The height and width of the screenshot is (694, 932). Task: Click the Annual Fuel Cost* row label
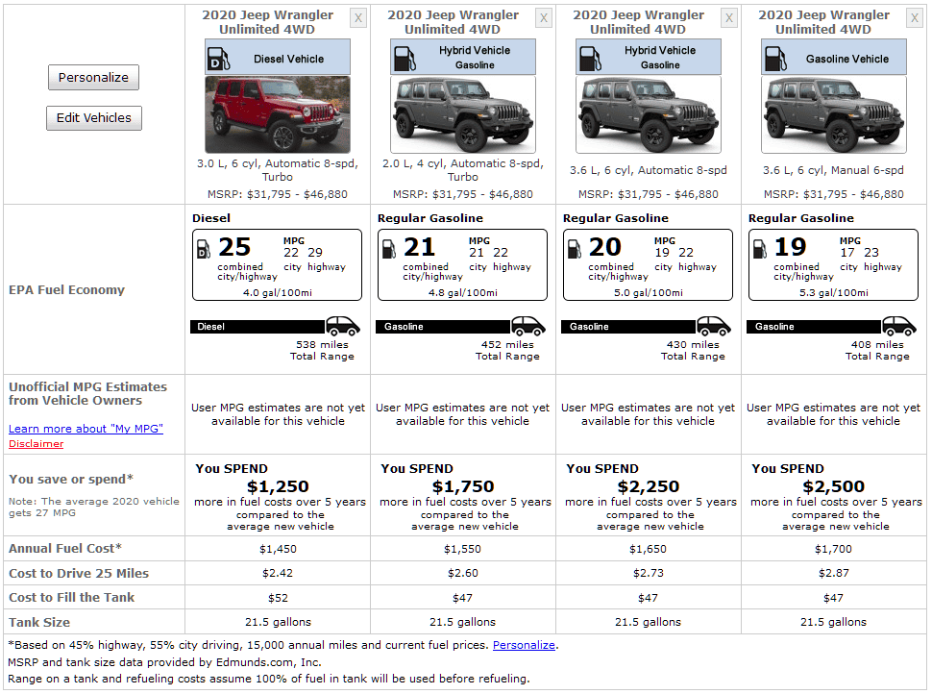[x=64, y=548]
